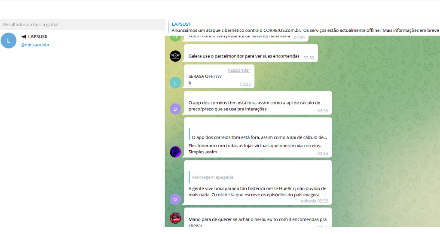Select the 'Mano para de querer se achar' message

pyautogui.click(x=258, y=217)
